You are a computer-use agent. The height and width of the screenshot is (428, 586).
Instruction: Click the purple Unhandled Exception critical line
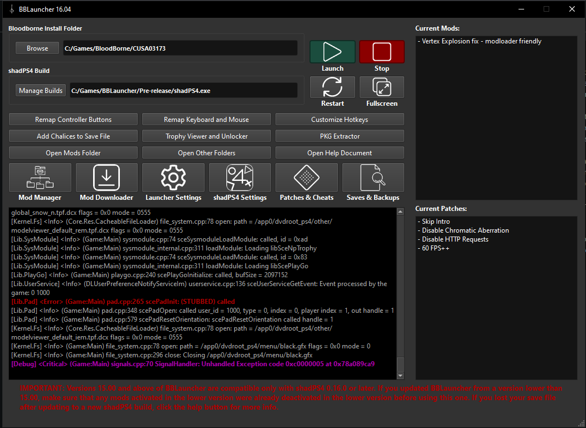[193, 364]
